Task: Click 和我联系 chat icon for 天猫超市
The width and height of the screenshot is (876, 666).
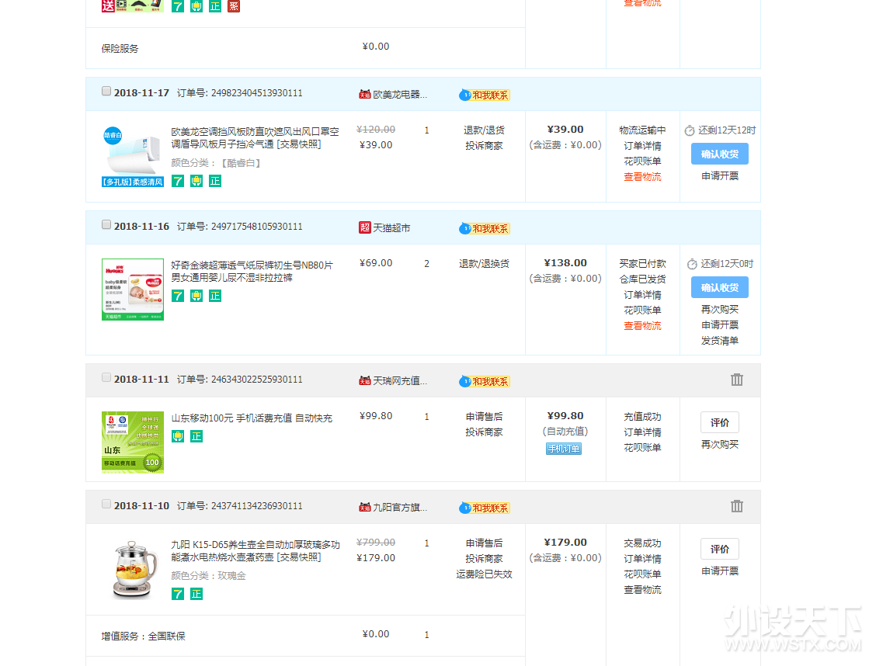Action: point(485,228)
